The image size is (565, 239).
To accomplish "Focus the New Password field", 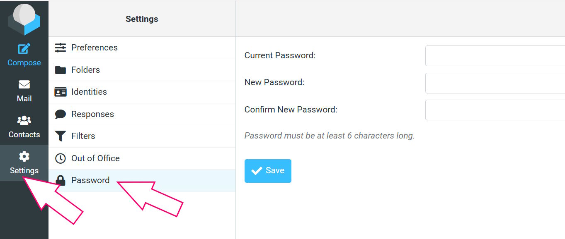I will point(495,83).
